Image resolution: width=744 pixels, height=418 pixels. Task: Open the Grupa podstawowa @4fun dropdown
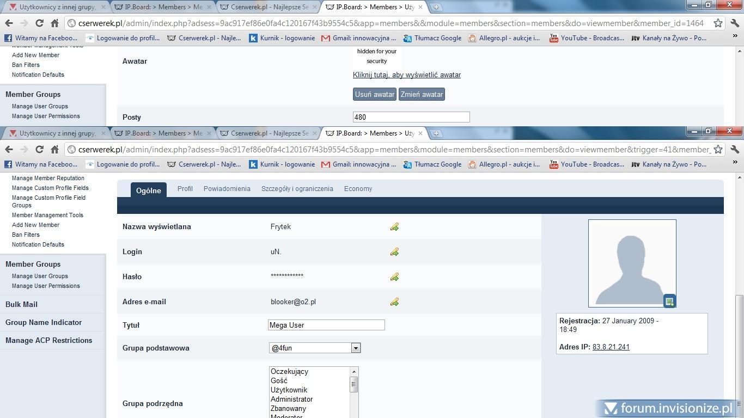click(314, 348)
